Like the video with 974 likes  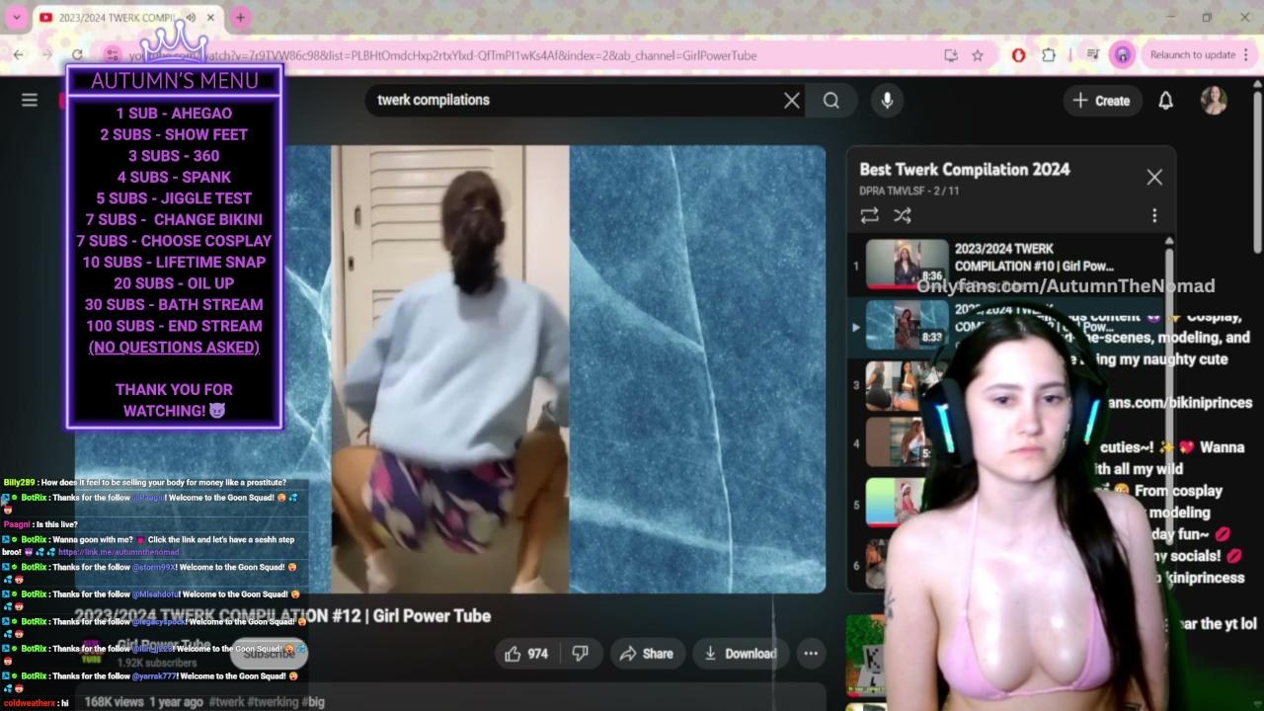click(527, 654)
